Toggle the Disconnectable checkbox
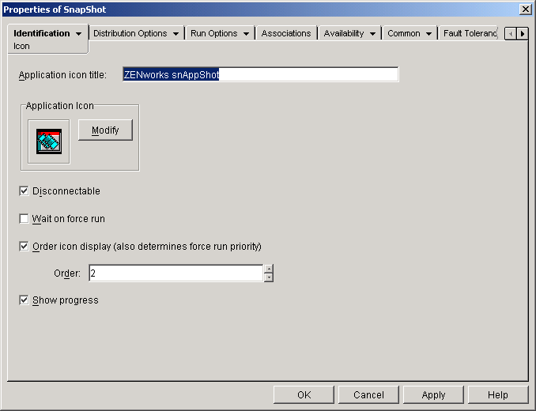 tap(24, 191)
